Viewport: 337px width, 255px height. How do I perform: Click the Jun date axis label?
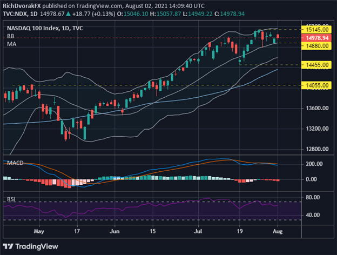(114, 231)
